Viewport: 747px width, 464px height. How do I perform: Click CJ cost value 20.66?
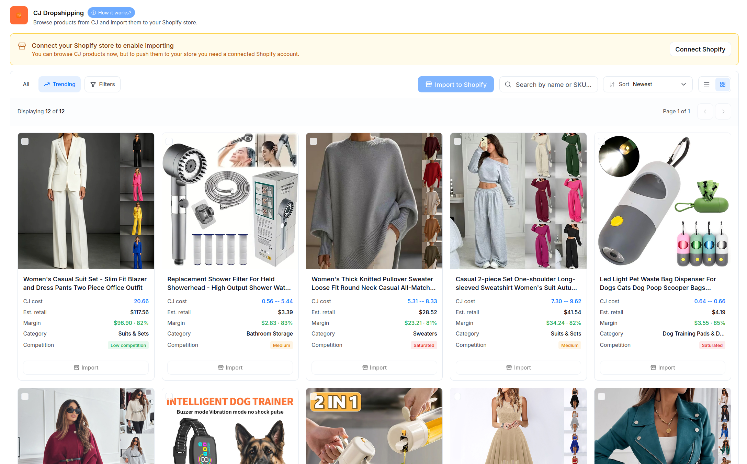(x=141, y=302)
